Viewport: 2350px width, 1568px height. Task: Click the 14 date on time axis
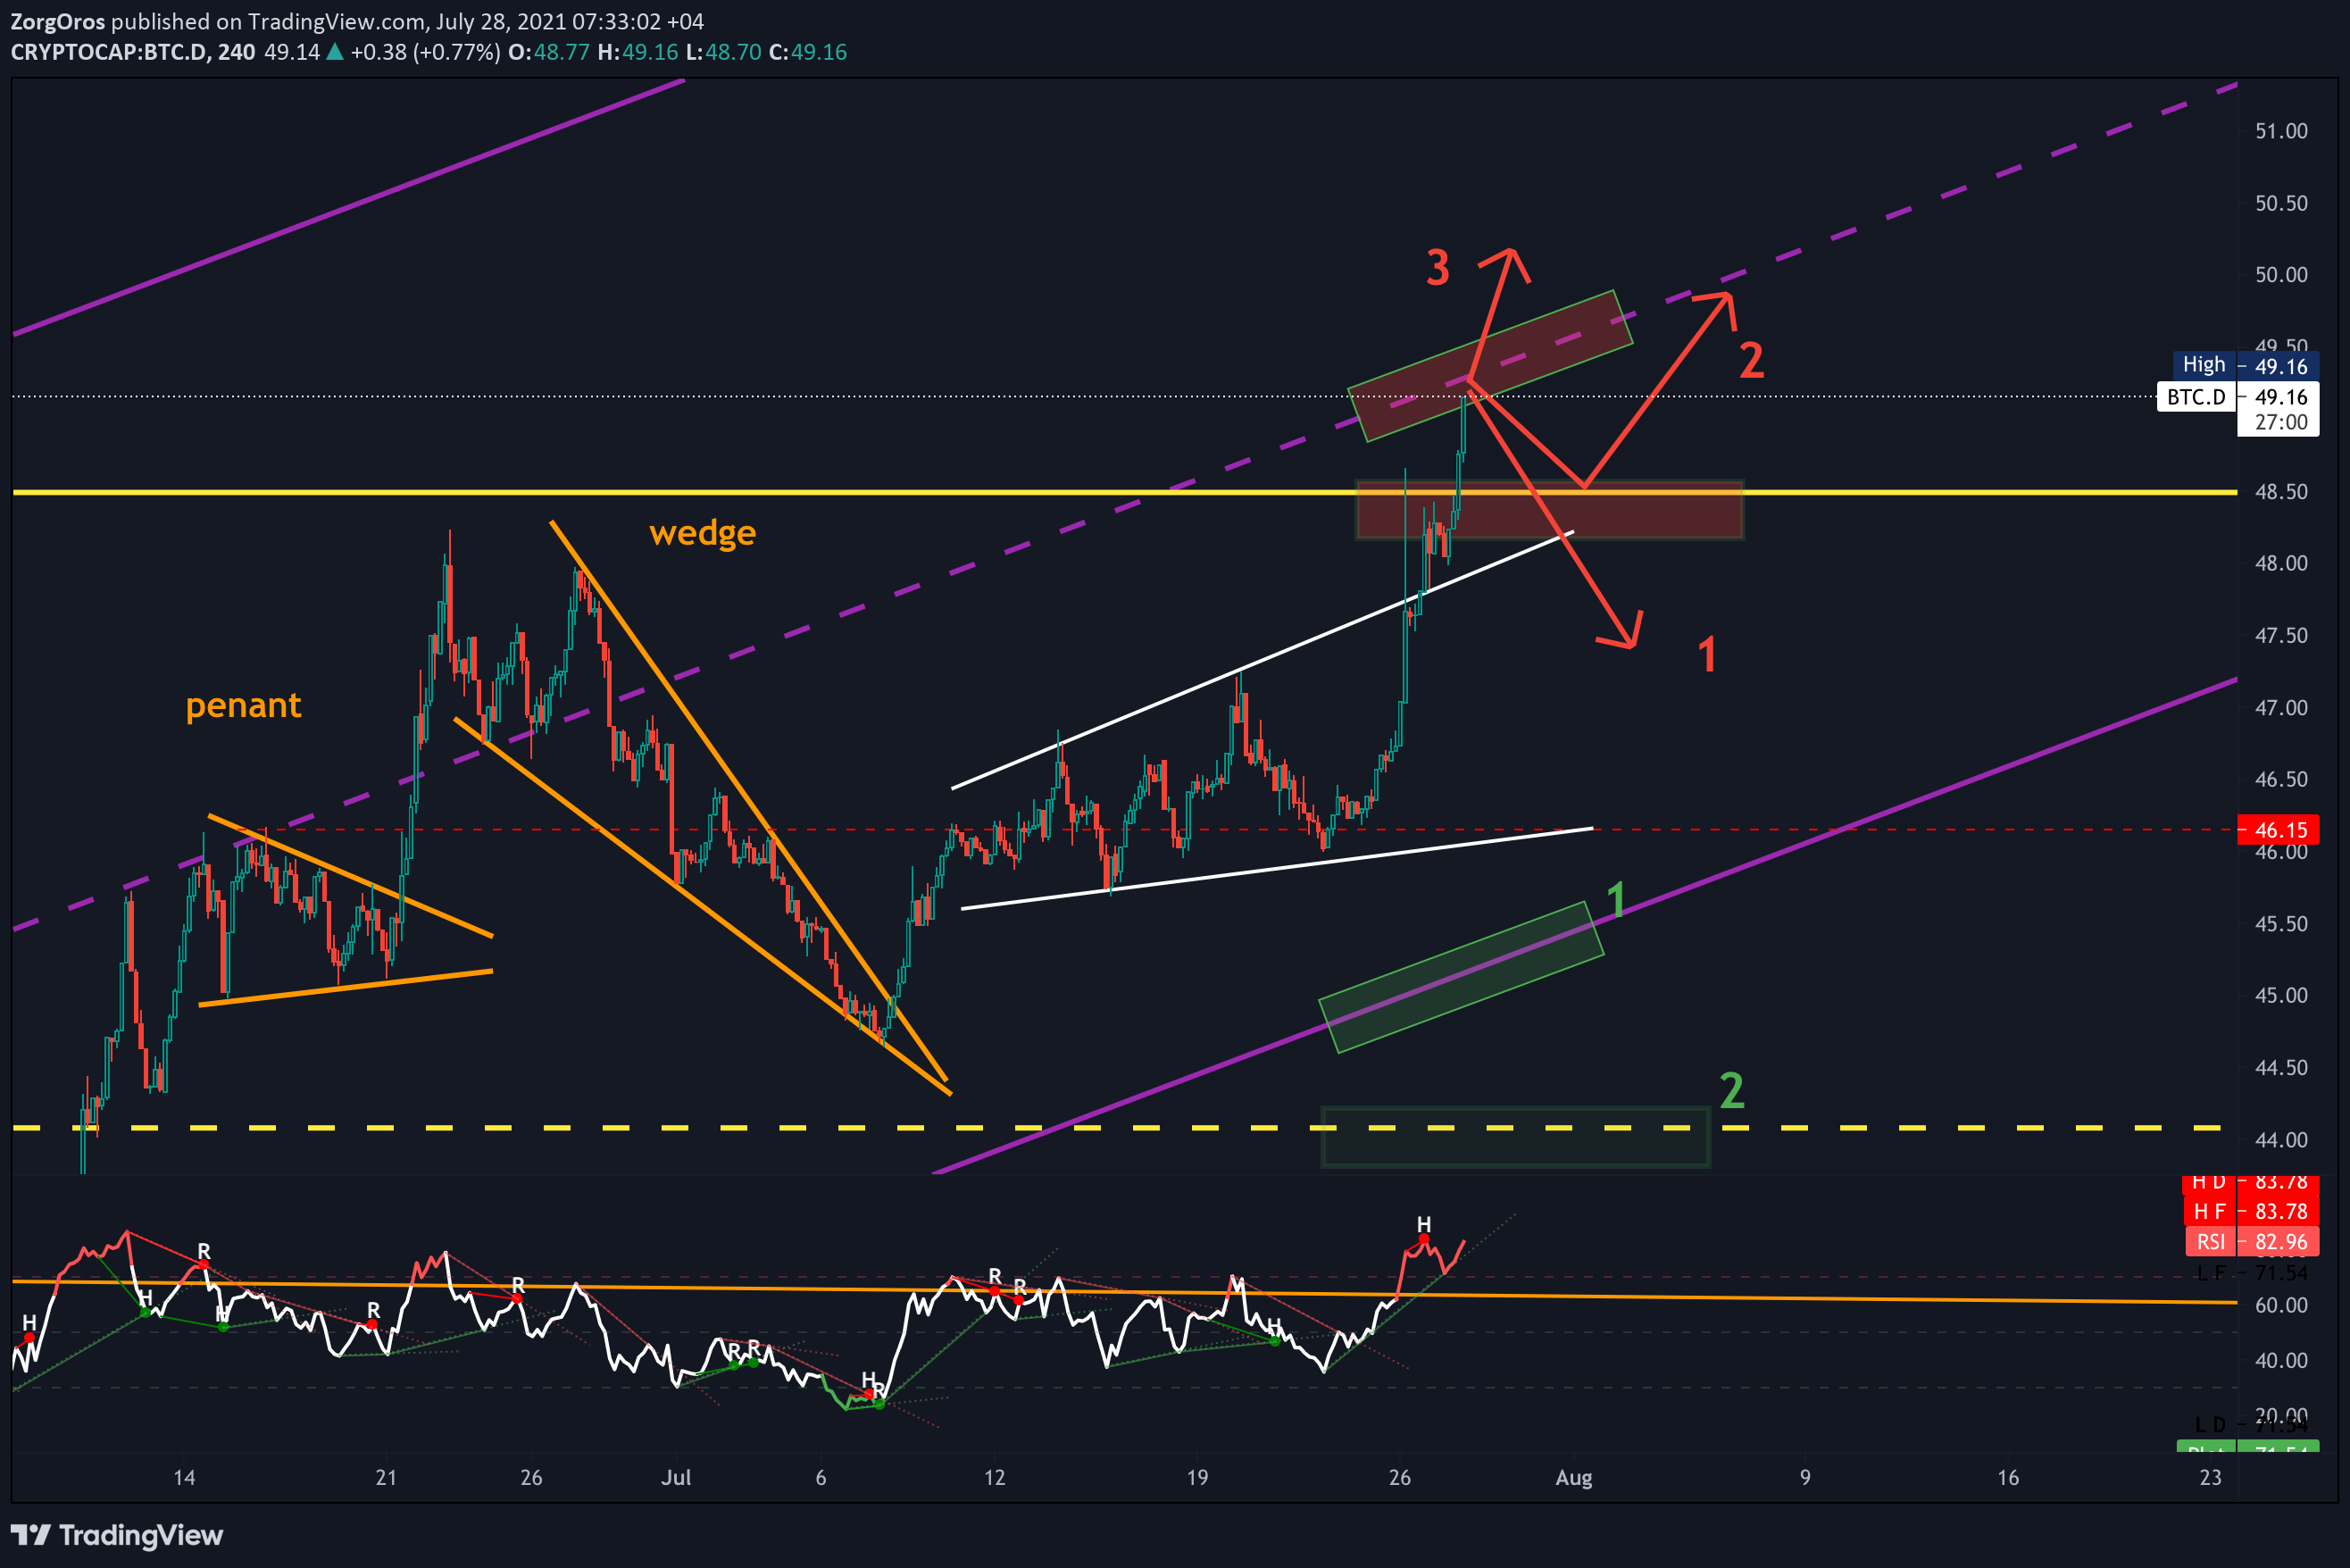point(184,1478)
